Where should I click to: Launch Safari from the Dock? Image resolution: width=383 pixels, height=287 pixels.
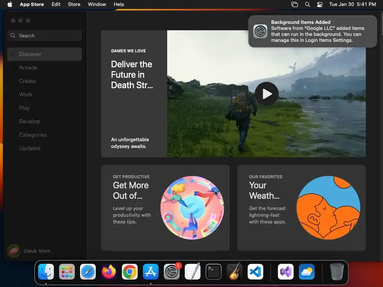(88, 272)
